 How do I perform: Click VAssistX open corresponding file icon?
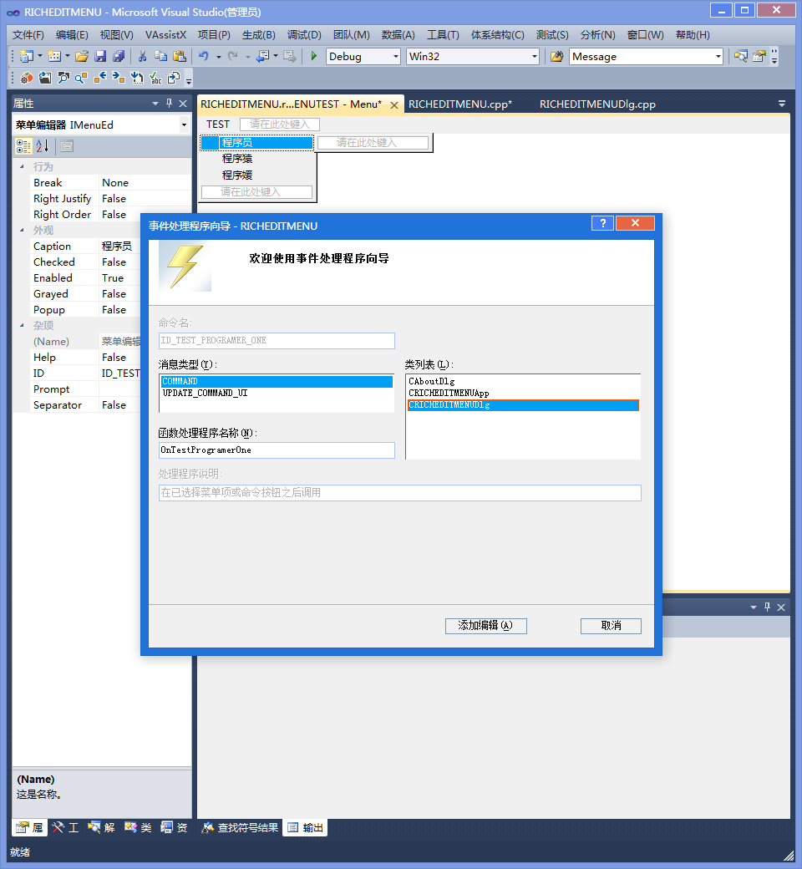[x=45, y=79]
